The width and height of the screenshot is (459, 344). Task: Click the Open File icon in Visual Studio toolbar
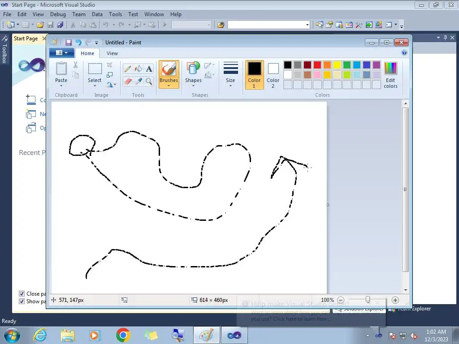click(40, 25)
